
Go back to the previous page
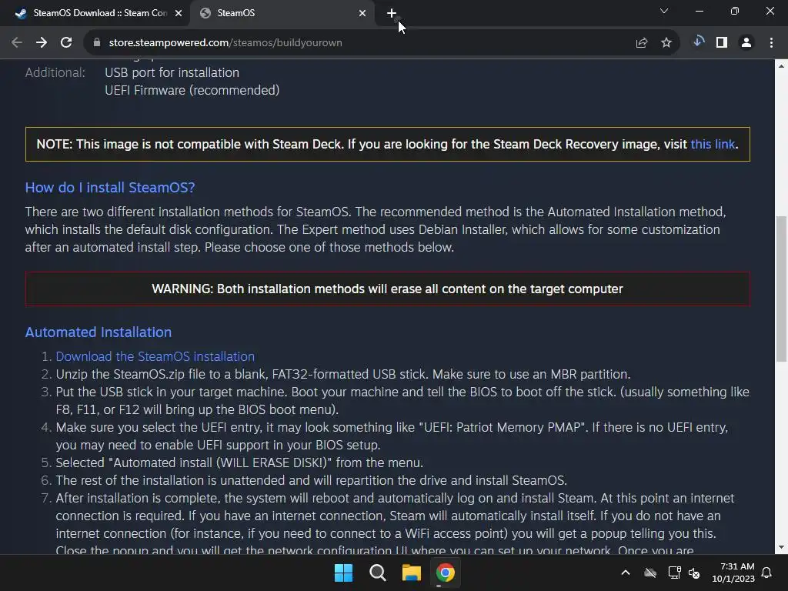tap(17, 43)
